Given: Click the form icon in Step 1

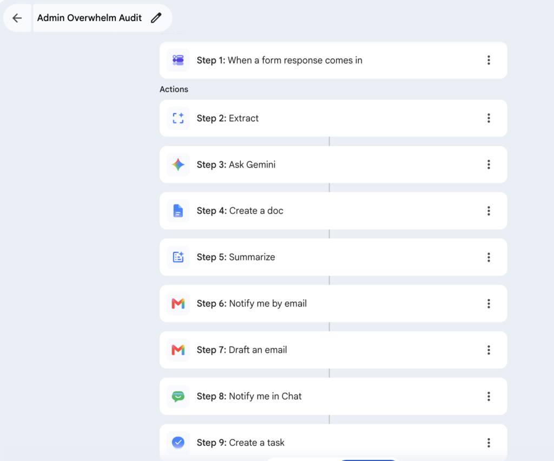Looking at the screenshot, I should (x=178, y=60).
